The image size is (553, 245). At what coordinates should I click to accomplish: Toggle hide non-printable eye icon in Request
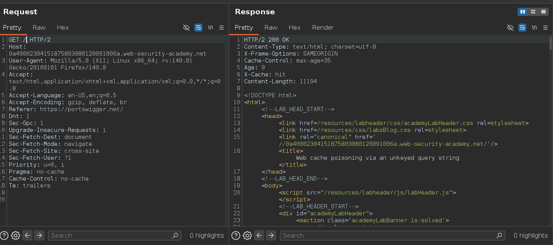tap(187, 27)
